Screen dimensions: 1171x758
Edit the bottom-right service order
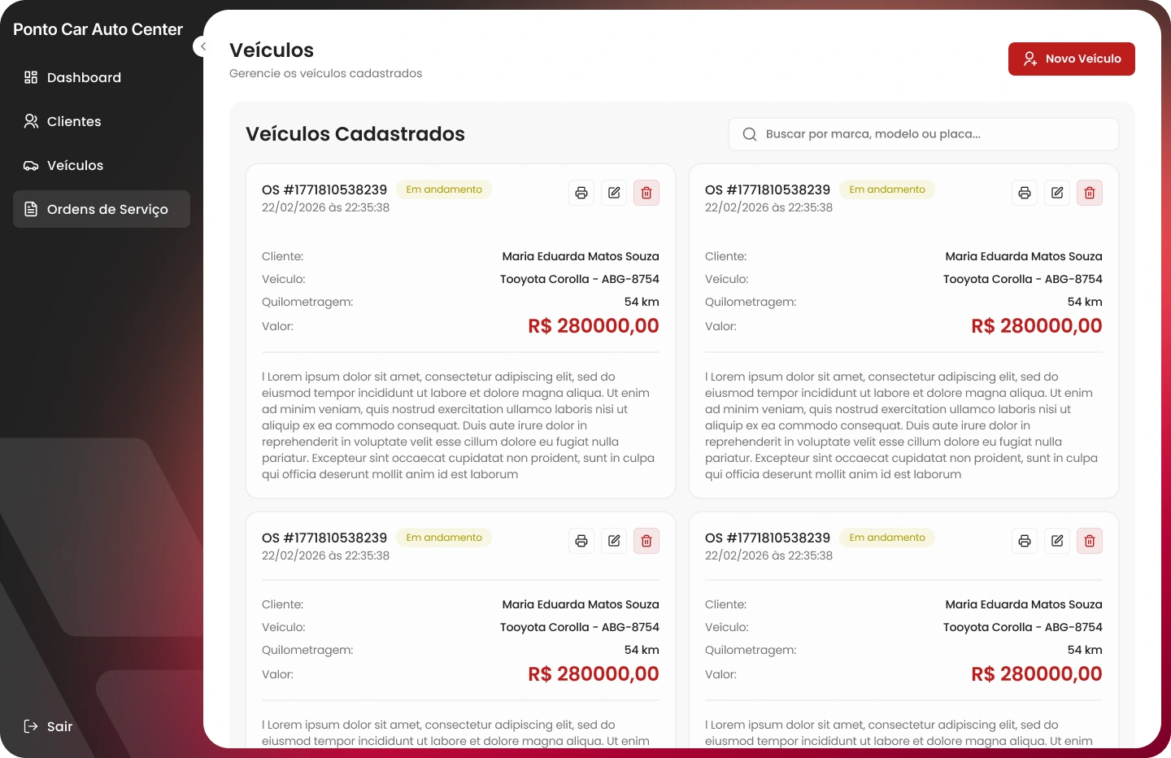[x=1057, y=541]
